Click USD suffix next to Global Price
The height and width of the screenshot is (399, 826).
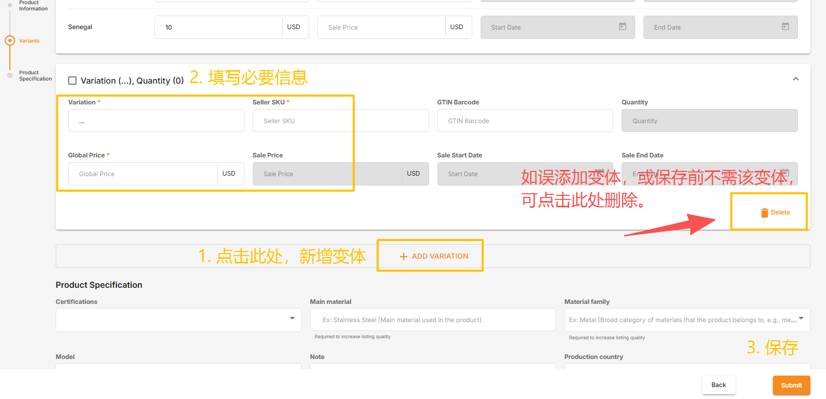click(x=229, y=174)
